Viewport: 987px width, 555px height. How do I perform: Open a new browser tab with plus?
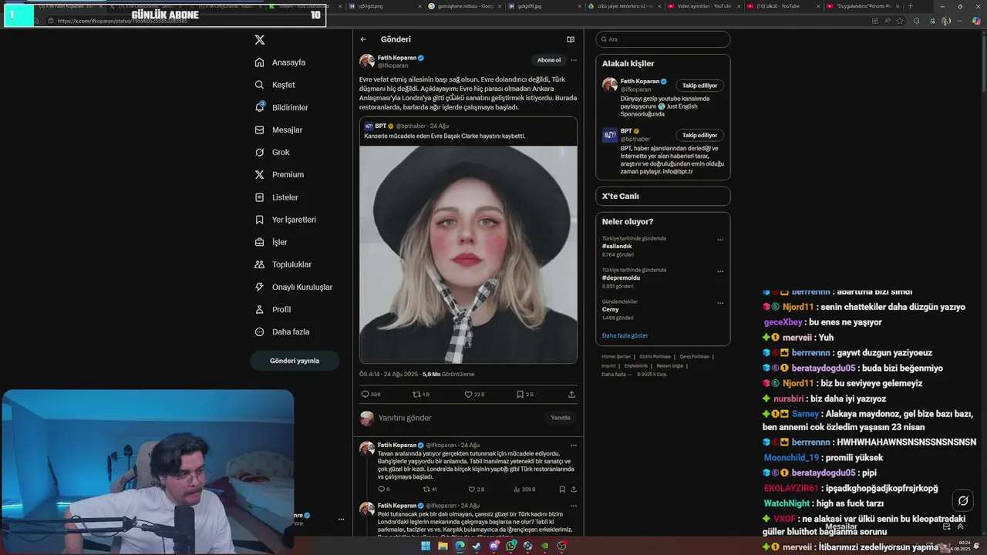click(911, 6)
